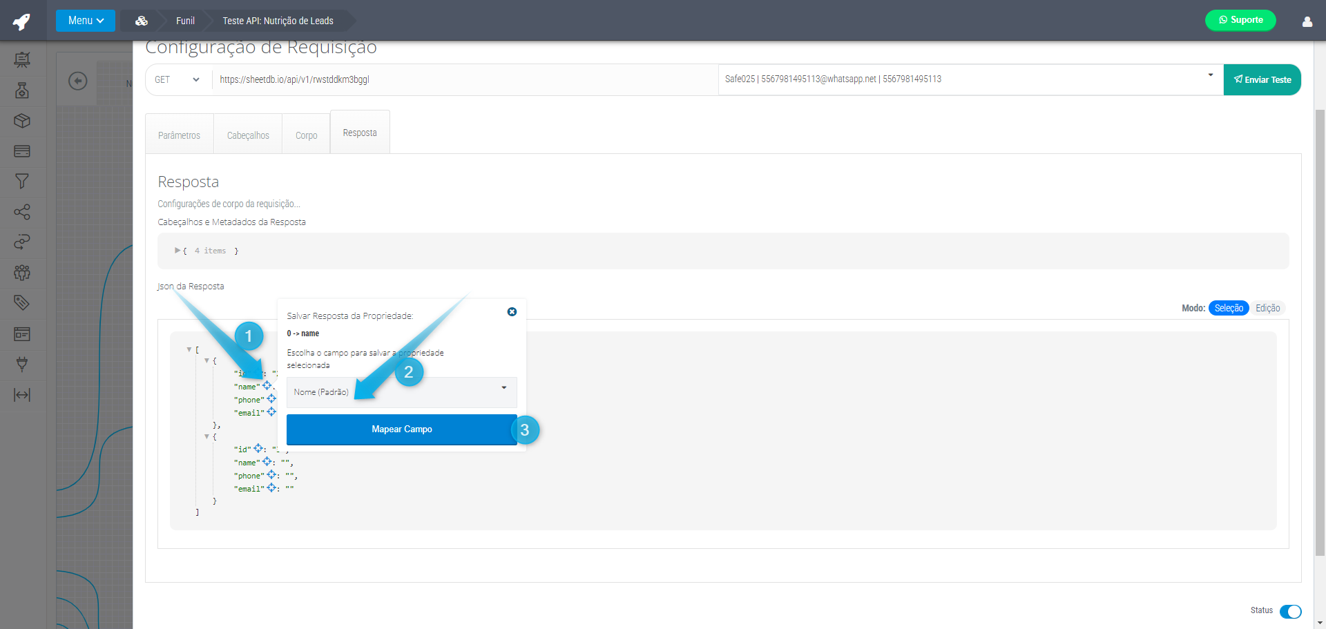Open the GET method dropdown
The width and height of the screenshot is (1326, 629).
[x=177, y=80]
